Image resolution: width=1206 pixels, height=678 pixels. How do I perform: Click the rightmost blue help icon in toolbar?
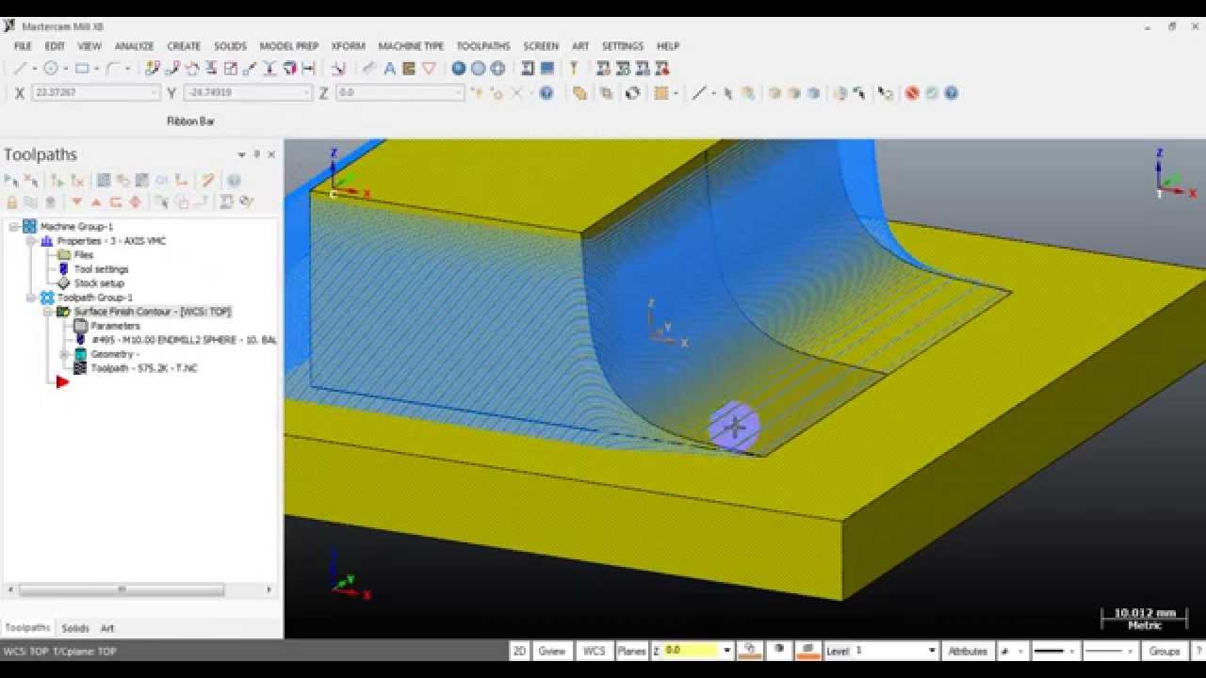tap(952, 93)
